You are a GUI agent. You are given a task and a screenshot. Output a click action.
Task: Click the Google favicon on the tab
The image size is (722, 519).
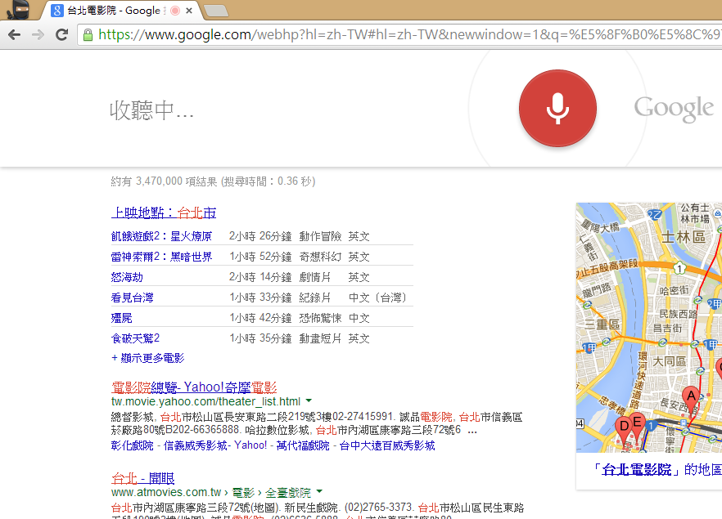point(57,11)
